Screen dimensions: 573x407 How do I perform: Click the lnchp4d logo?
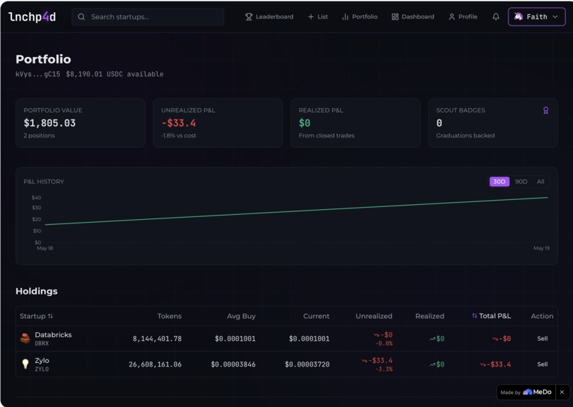coord(32,17)
